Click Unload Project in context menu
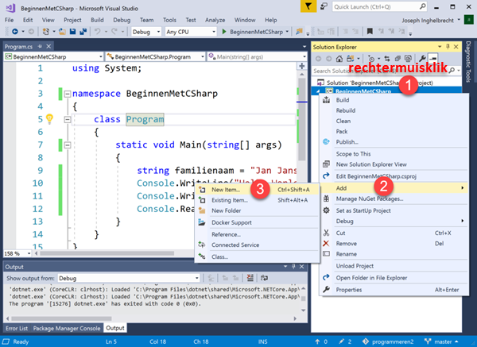The image size is (477, 347). [394, 266]
